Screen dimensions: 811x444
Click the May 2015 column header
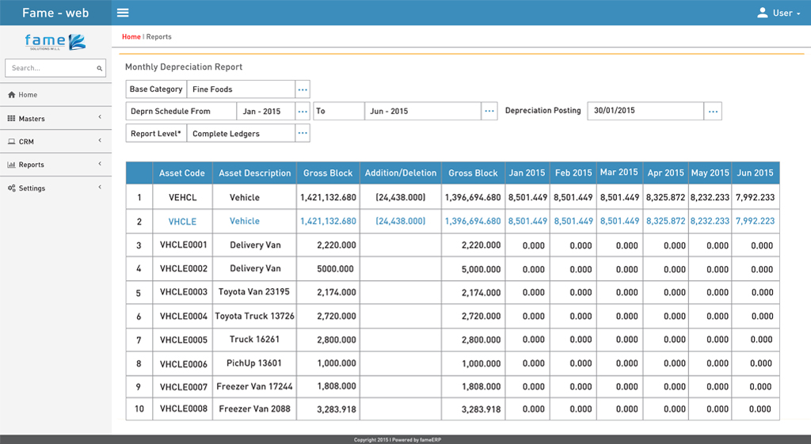[710, 173]
